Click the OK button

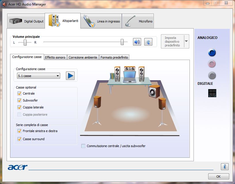coord(219,176)
